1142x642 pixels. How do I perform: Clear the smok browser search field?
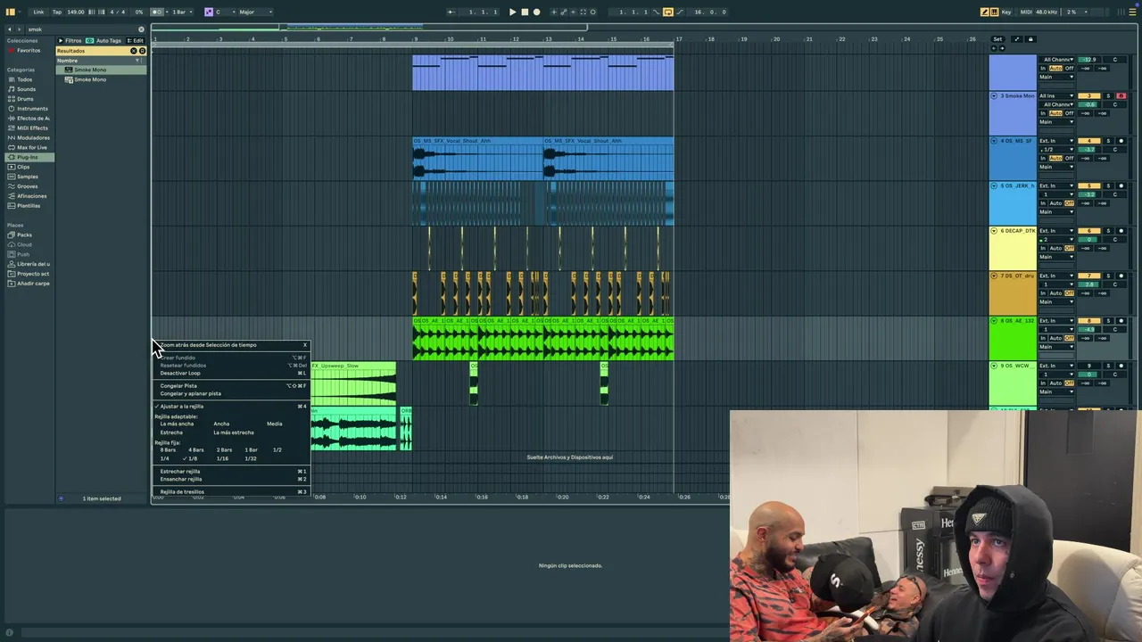[141, 29]
